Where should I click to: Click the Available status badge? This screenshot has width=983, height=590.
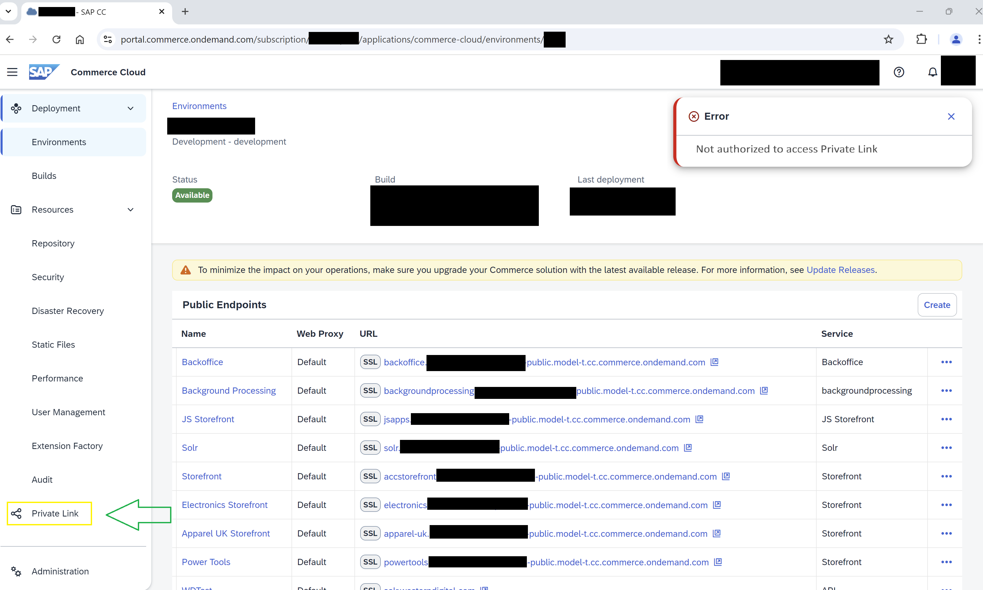coord(192,195)
